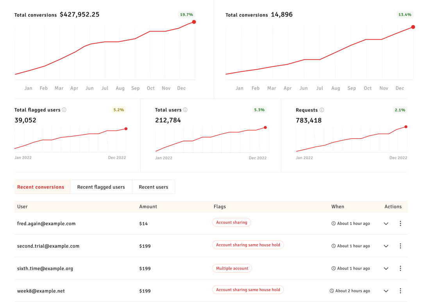Click info icon next to Total users

185,110
